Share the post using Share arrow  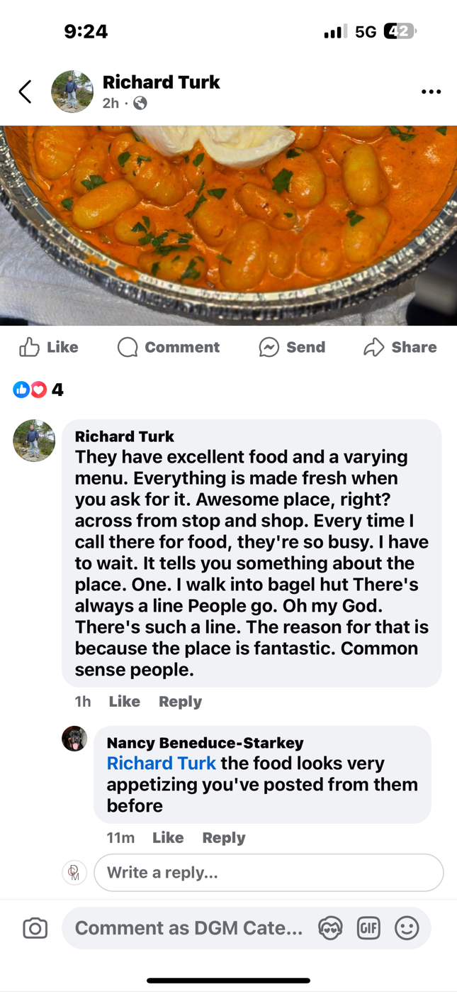[x=400, y=347]
